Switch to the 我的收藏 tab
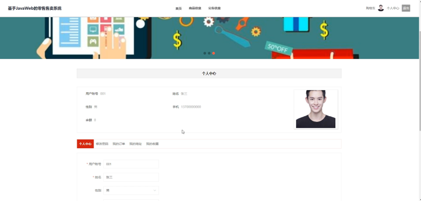This screenshot has height=201, width=421. coord(152,144)
